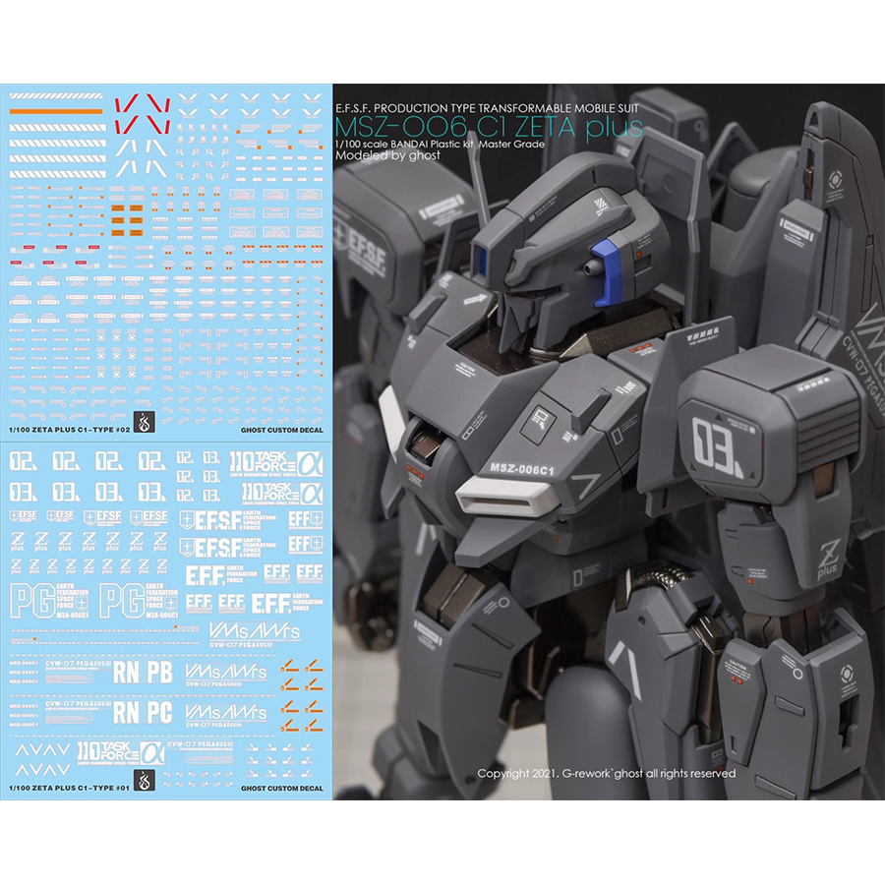Click the 'RN PC' decal

point(143,713)
